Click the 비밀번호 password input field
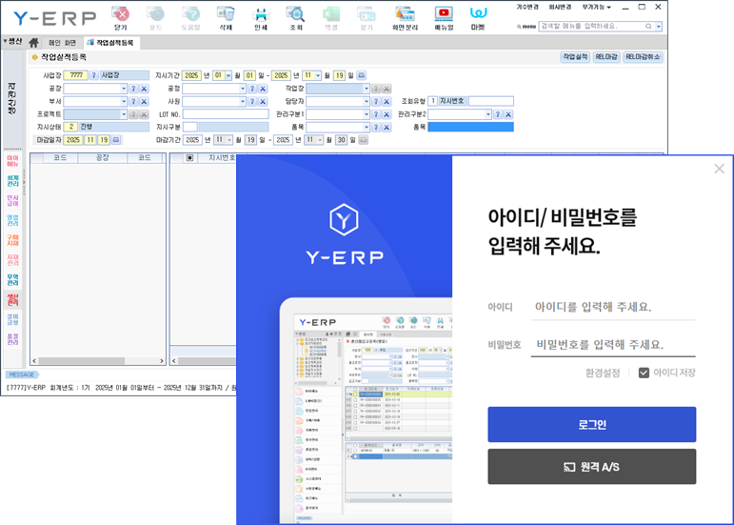This screenshot has width=734, height=525. (612, 344)
